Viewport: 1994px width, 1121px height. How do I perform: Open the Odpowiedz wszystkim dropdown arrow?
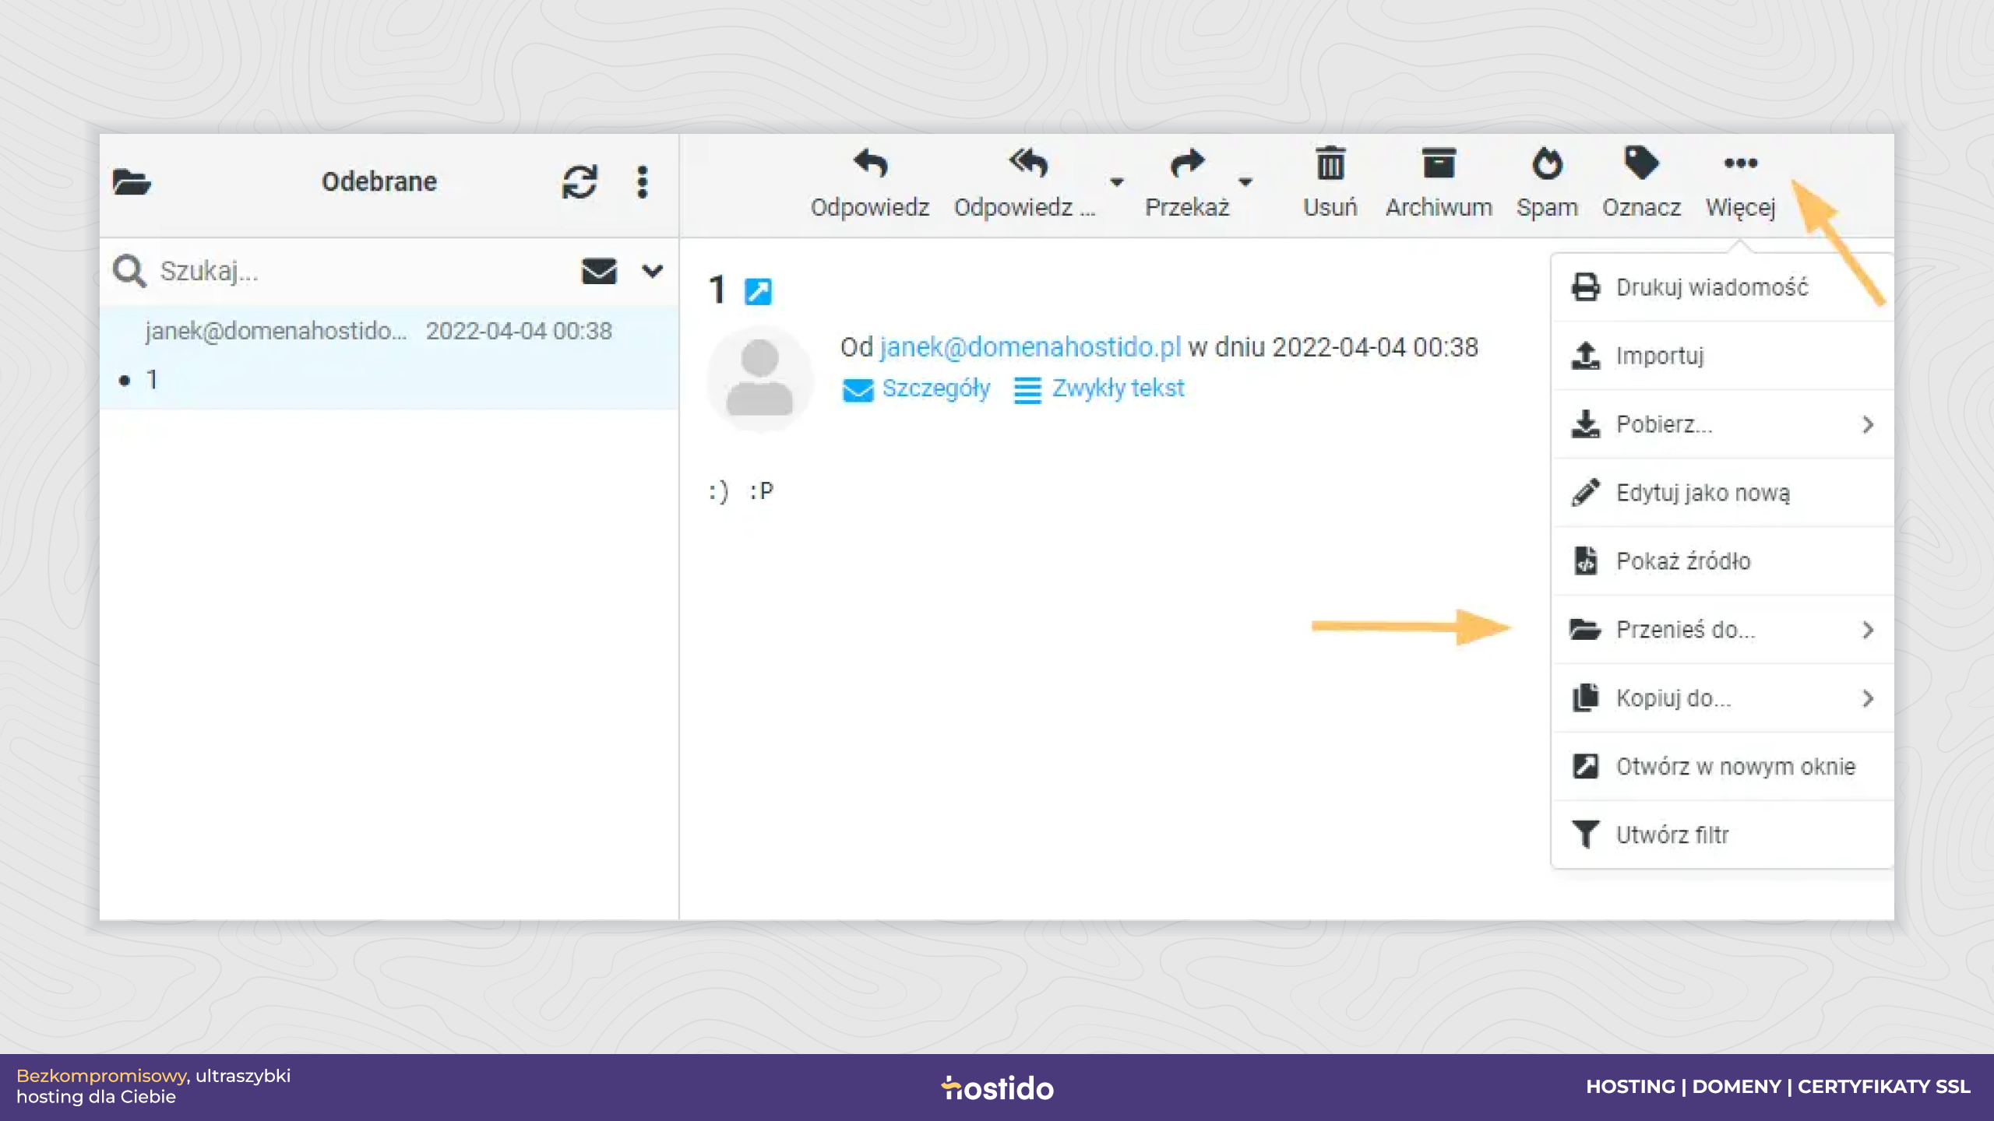tap(1117, 182)
